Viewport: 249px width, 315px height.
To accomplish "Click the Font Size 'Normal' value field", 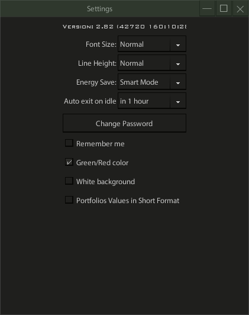I will point(144,44).
